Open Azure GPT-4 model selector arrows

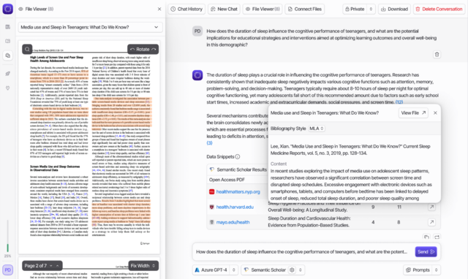pos(234,270)
